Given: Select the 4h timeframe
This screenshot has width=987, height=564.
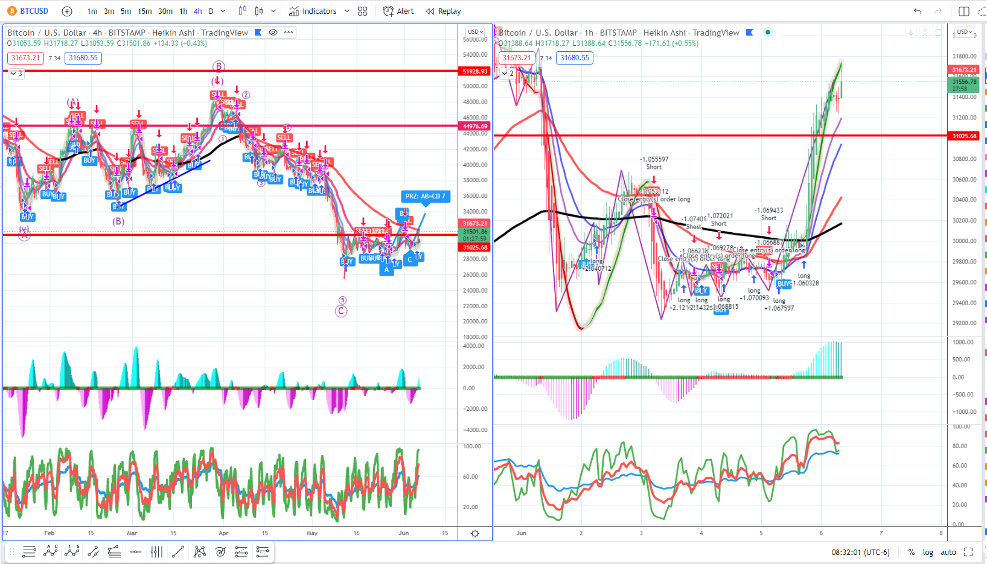Looking at the screenshot, I should (x=198, y=11).
